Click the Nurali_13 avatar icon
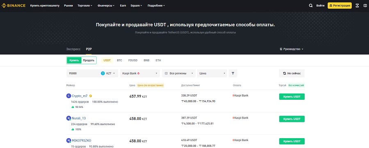The height and width of the screenshot is (148, 369). tap(68, 118)
